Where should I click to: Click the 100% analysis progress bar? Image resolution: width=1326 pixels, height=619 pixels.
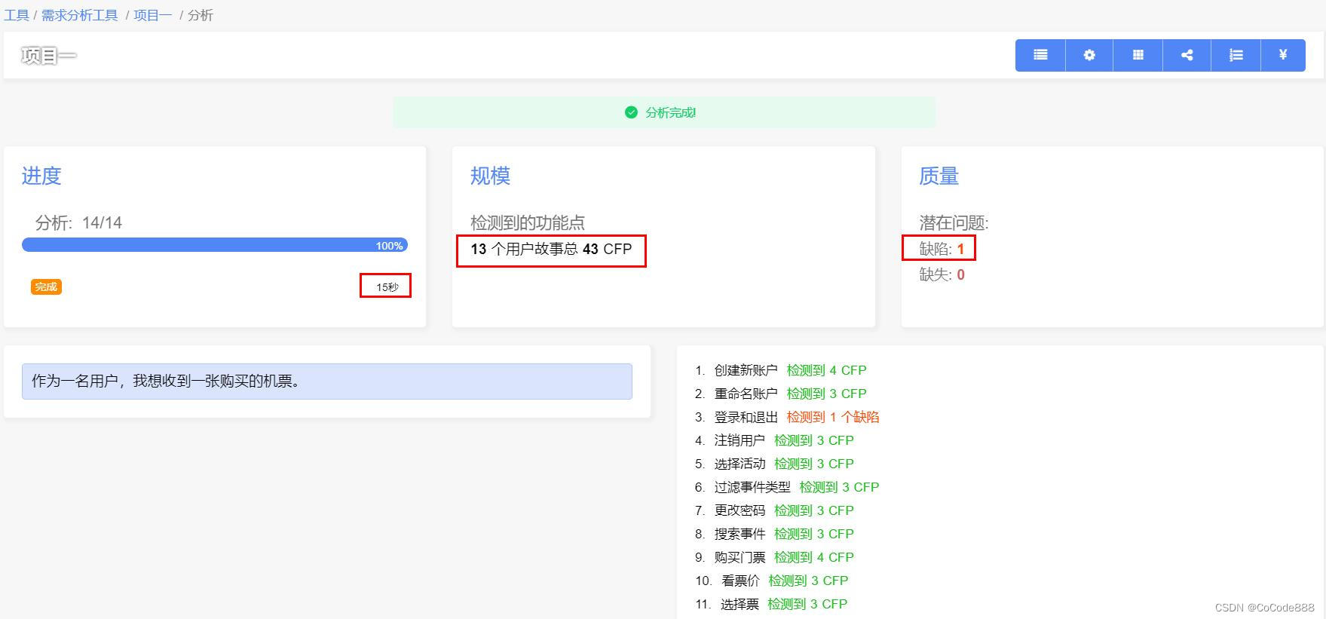(x=215, y=245)
